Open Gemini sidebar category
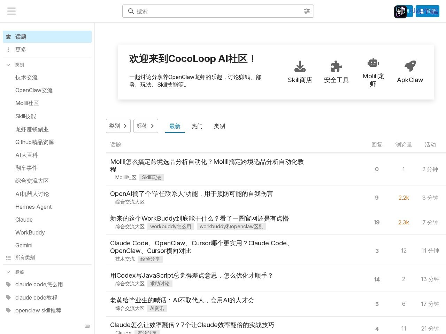 pyautogui.click(x=24, y=245)
